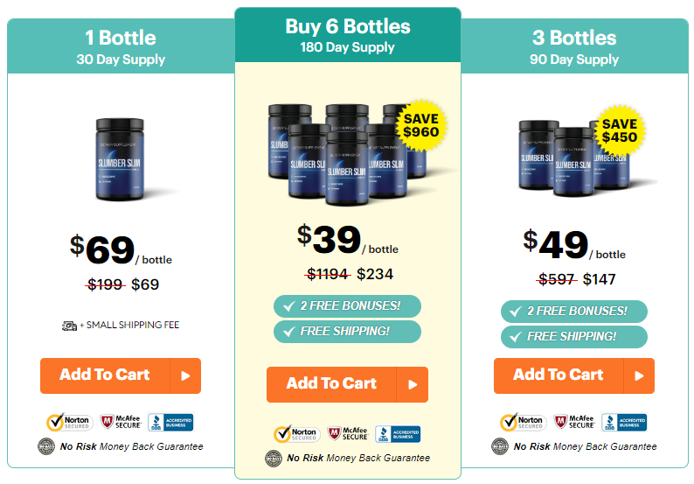Select the Buy 6 Bottles header
Image resolution: width=694 pixels, height=484 pixels.
coord(348,35)
